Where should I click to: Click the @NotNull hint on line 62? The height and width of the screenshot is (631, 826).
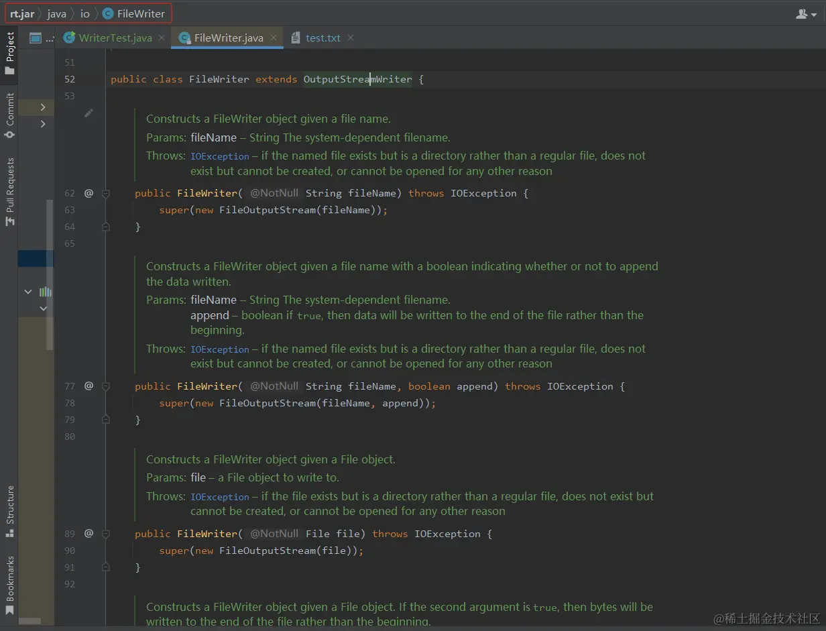click(274, 193)
